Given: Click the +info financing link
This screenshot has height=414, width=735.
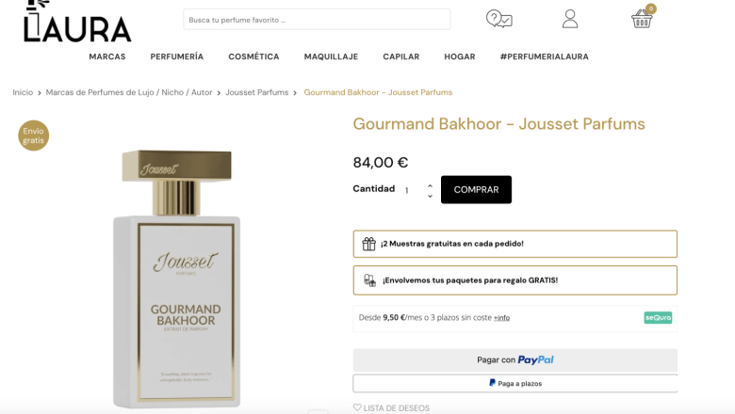Looking at the screenshot, I should pos(501,318).
